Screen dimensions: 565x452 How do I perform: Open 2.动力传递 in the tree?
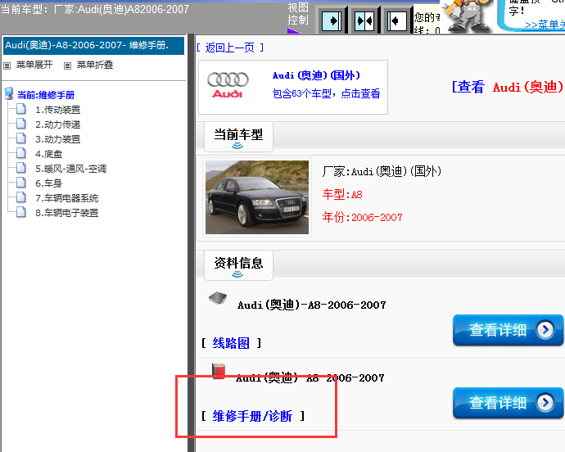click(57, 124)
